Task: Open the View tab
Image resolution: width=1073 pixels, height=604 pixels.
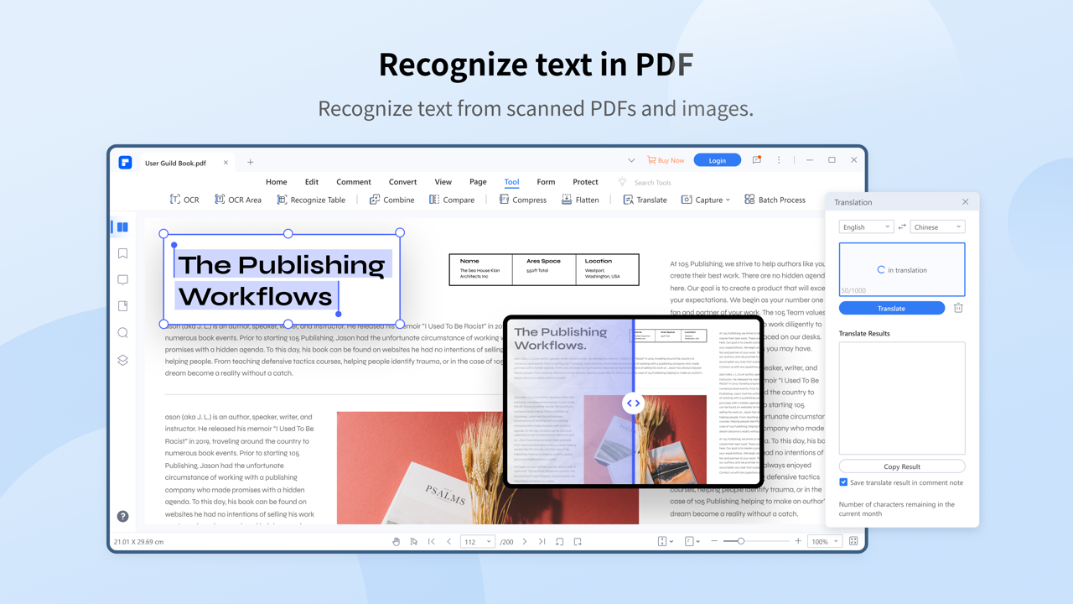Action: coord(443,182)
